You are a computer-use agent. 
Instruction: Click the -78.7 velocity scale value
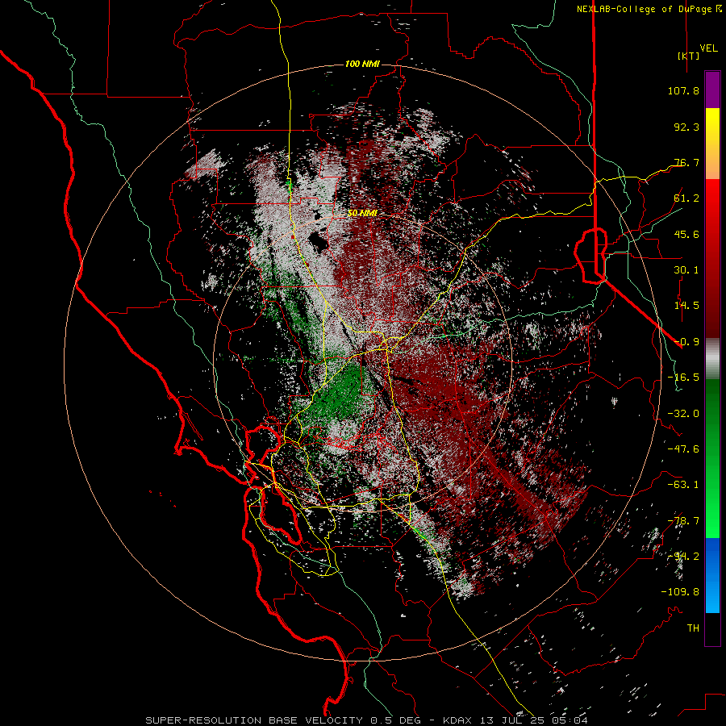click(x=683, y=521)
